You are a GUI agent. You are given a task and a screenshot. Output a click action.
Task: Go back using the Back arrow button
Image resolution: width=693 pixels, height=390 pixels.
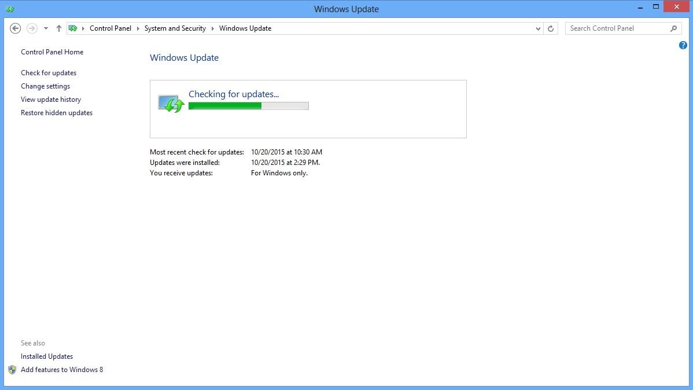[16, 28]
